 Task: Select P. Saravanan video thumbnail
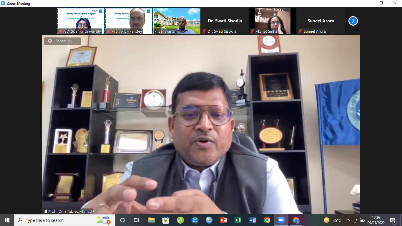[177, 21]
